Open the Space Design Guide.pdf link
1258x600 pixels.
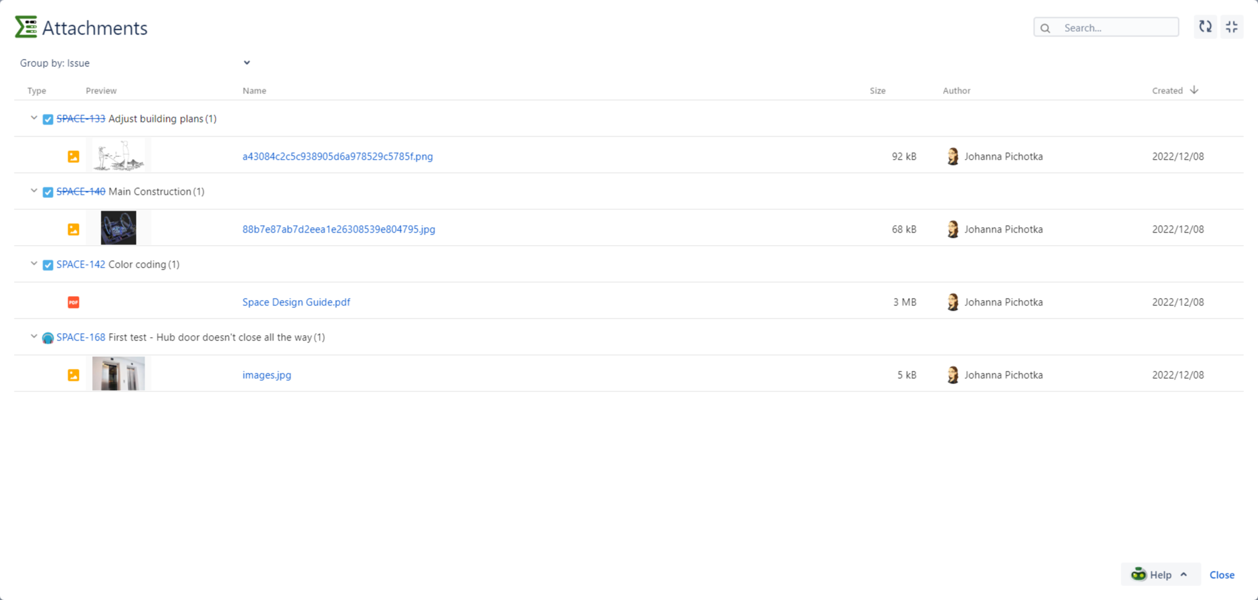pos(296,302)
